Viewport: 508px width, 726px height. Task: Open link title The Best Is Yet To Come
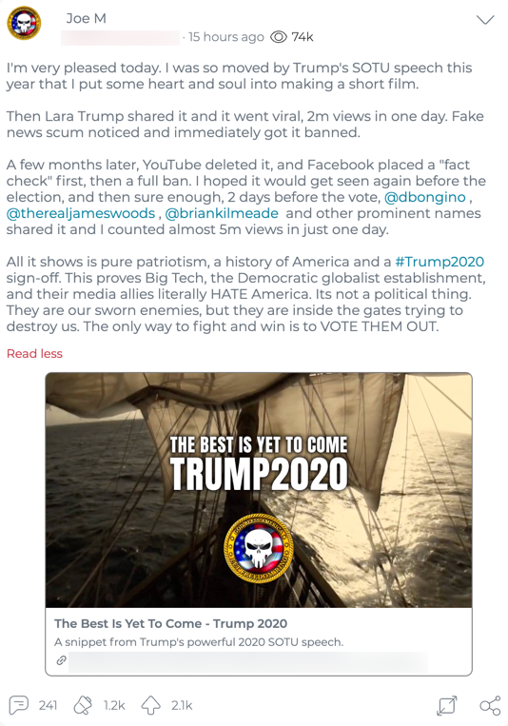(171, 623)
